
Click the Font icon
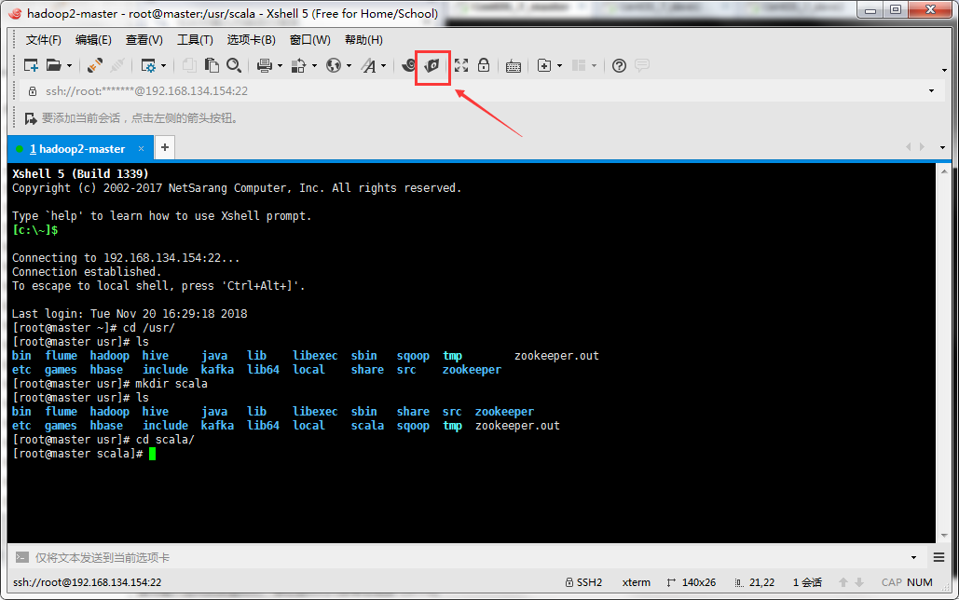(368, 65)
